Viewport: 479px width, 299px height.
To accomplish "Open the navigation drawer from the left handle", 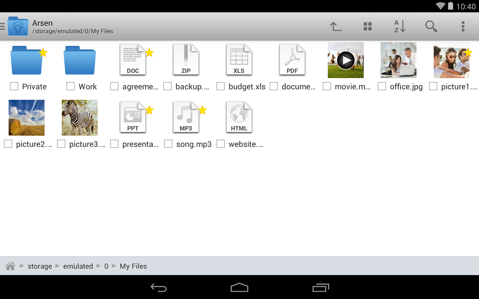I will (2, 26).
